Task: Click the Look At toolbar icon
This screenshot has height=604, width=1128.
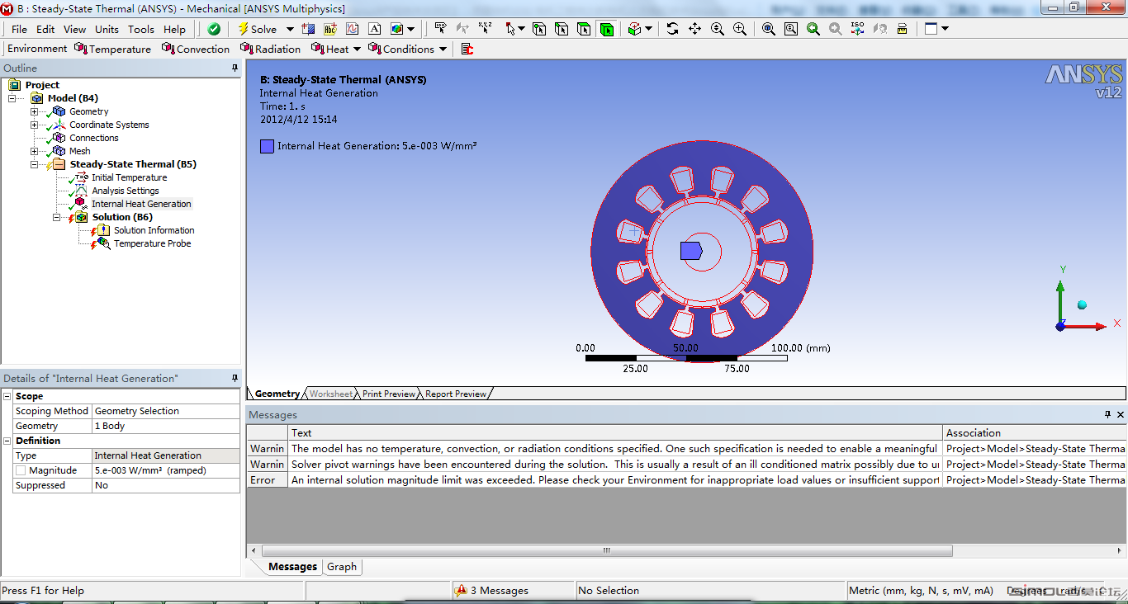Action: click(879, 29)
